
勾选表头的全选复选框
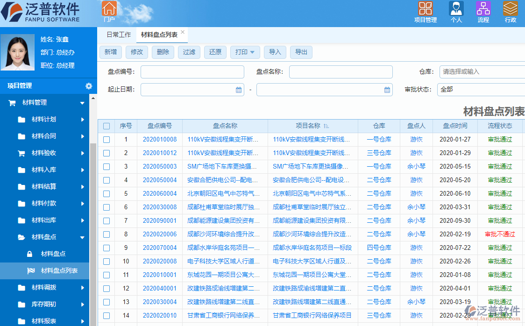106,126
